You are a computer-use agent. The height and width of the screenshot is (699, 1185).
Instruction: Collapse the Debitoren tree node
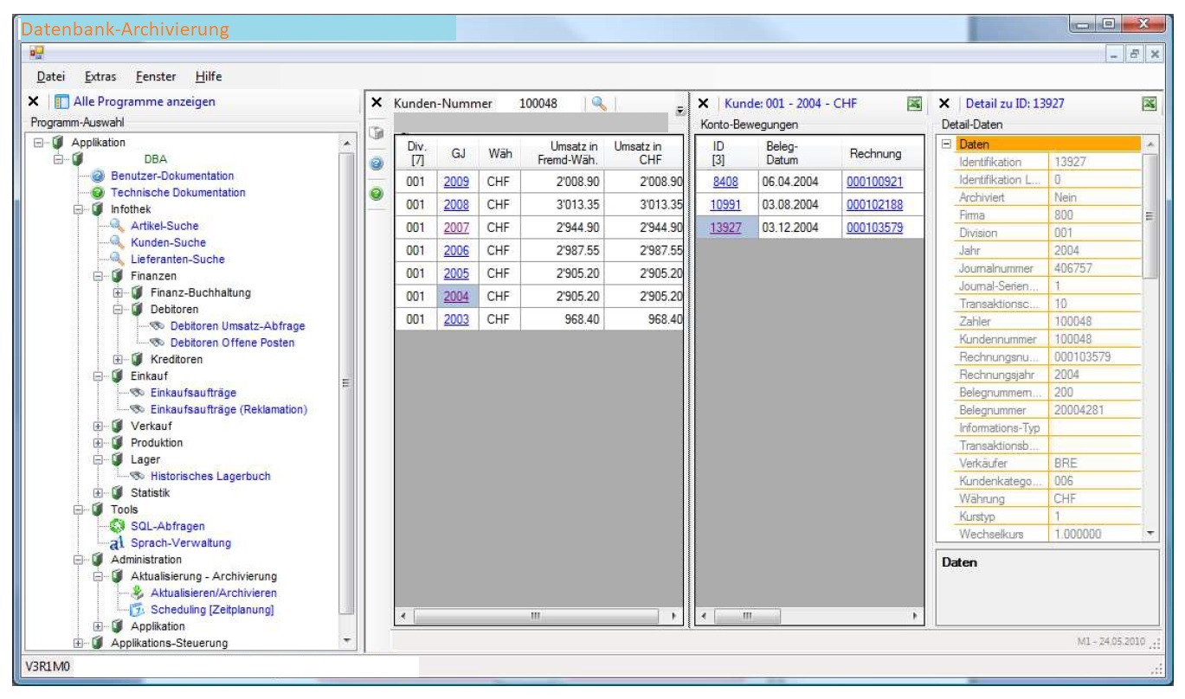point(118,309)
